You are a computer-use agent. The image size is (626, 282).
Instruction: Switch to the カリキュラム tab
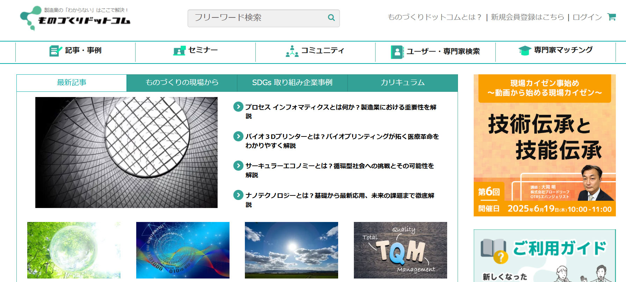tap(402, 83)
